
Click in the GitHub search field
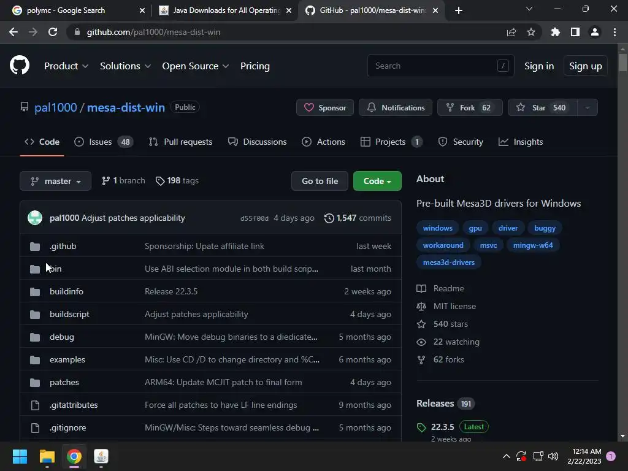(x=440, y=66)
